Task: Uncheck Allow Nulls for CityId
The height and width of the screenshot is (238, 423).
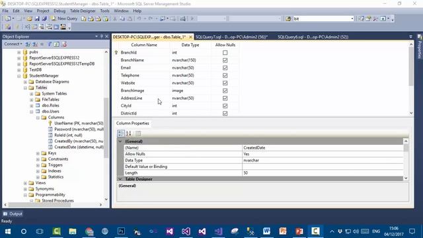Action: (x=225, y=106)
